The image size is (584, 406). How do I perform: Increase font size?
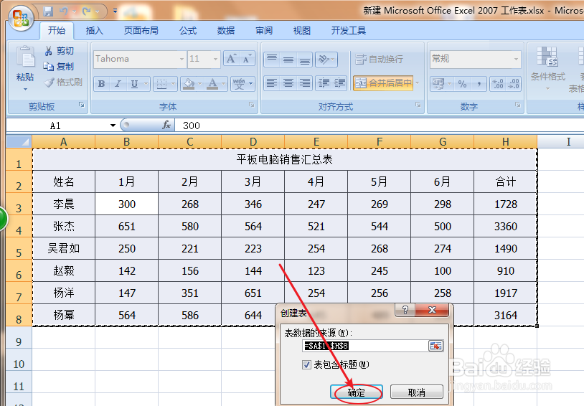pos(231,59)
